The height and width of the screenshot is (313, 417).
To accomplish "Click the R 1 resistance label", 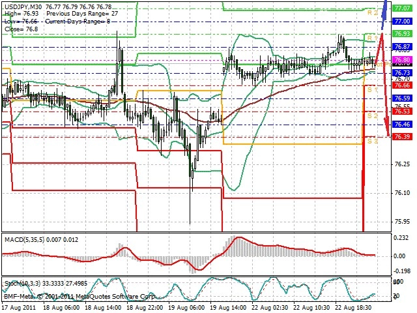I will (x=372, y=38).
